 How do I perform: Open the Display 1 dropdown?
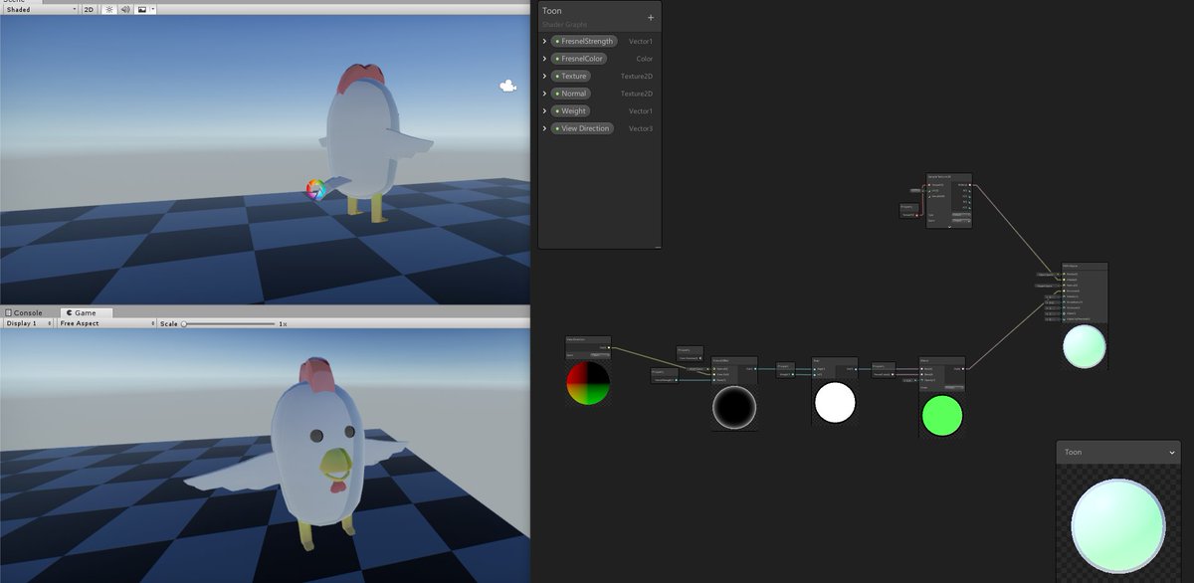coord(28,323)
